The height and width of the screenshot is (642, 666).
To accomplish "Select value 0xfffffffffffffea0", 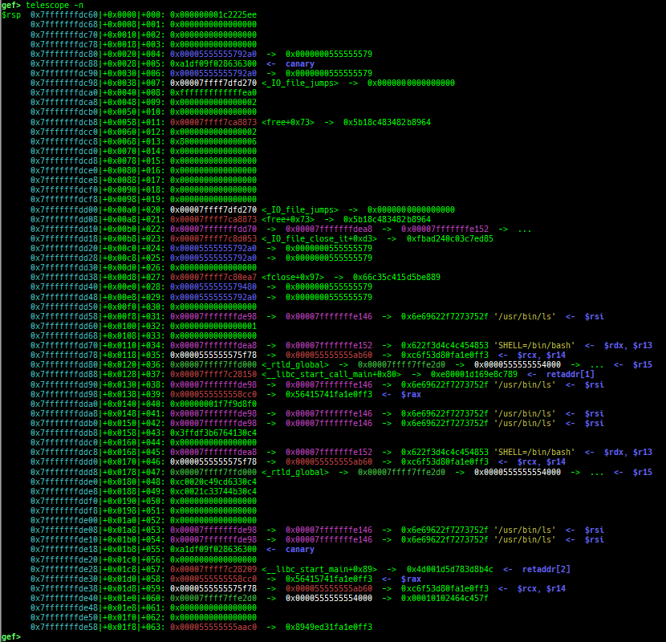I will point(213,92).
